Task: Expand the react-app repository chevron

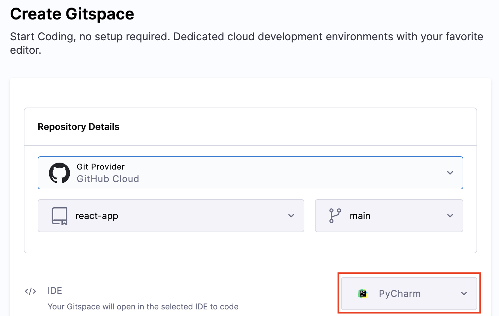Action: (x=291, y=216)
